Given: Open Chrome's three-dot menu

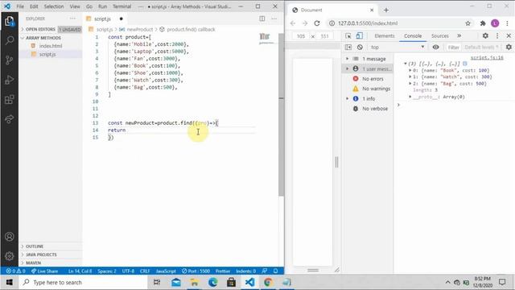Looking at the screenshot, I should (x=507, y=23).
